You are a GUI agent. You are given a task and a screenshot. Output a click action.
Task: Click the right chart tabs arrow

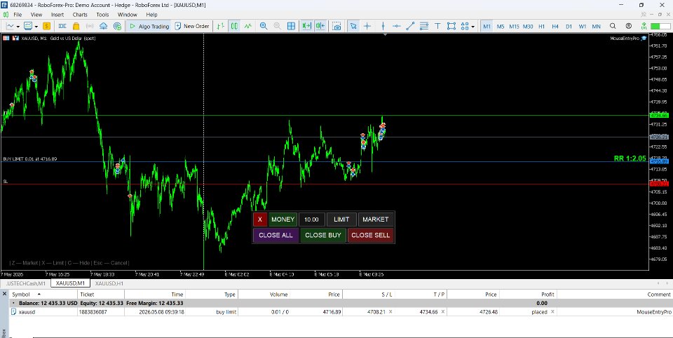point(668,283)
